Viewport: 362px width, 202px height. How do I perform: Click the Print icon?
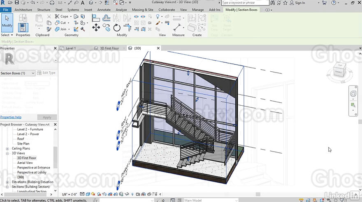(x=52, y=3)
